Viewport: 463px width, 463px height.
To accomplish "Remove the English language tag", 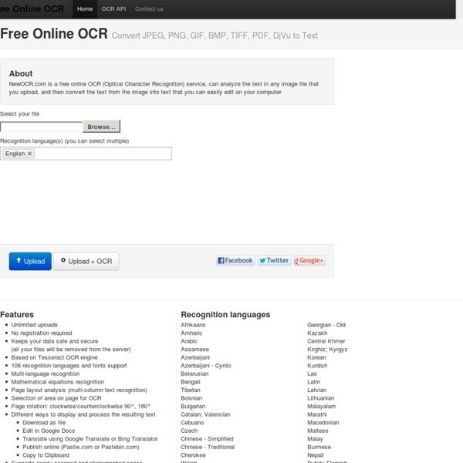I will coord(30,154).
